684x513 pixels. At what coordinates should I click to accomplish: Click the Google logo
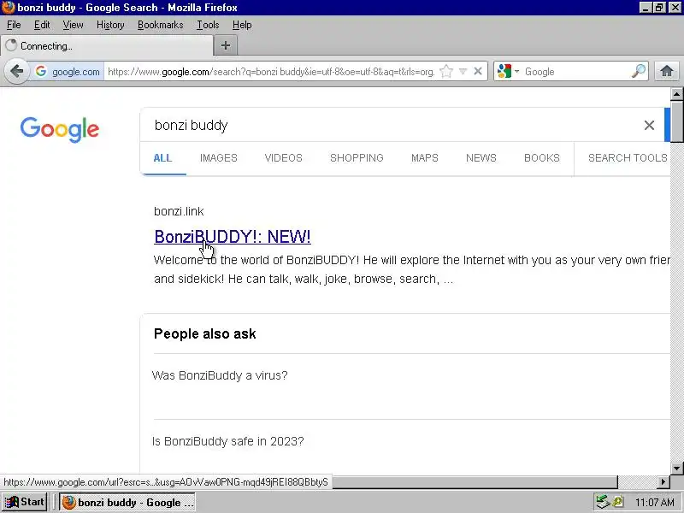60,130
